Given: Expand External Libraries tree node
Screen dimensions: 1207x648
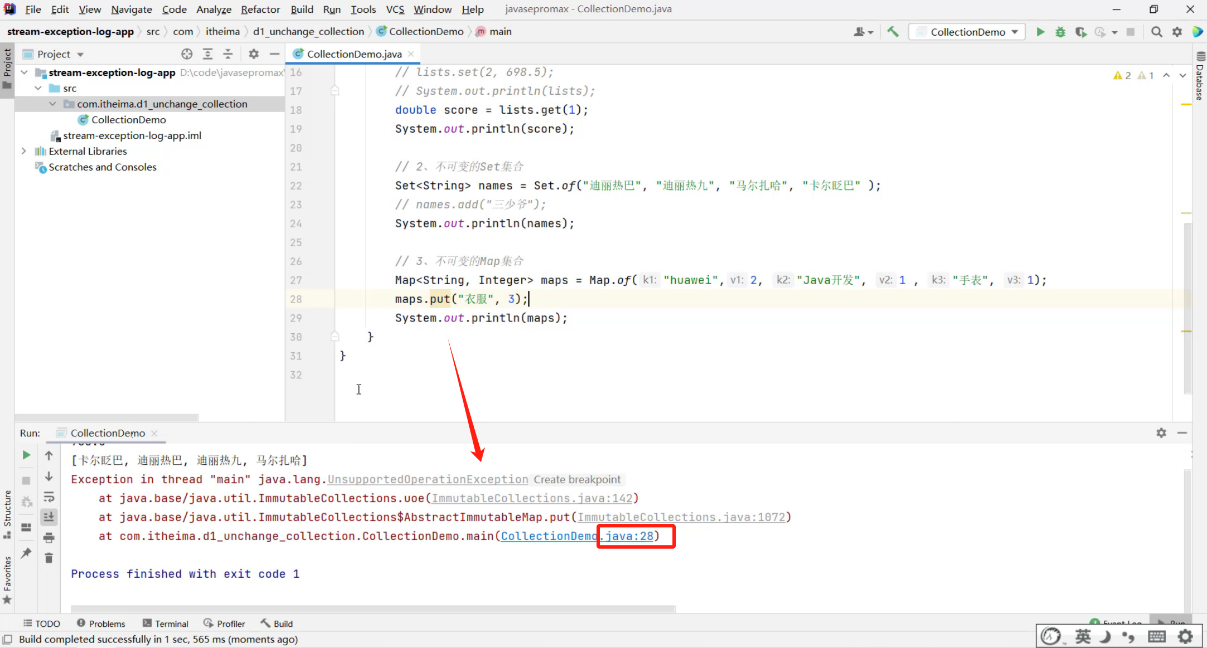Looking at the screenshot, I should [23, 151].
